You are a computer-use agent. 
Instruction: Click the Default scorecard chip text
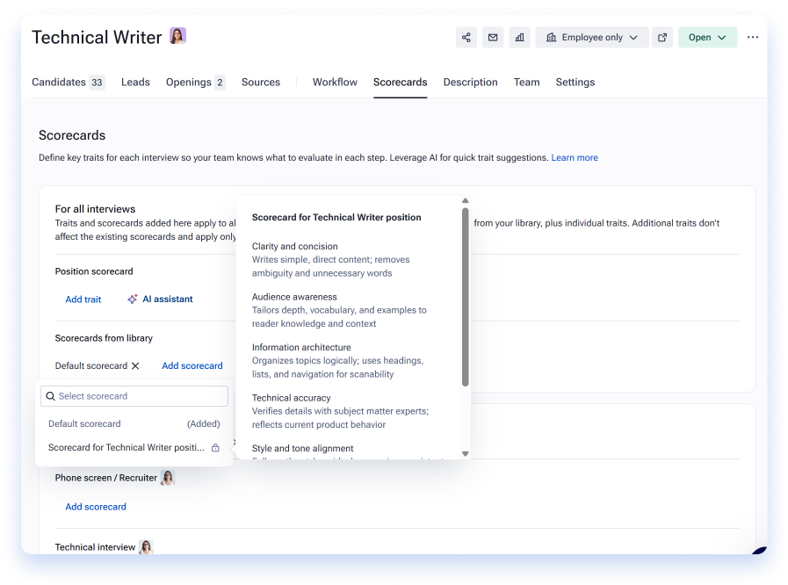[x=91, y=366]
